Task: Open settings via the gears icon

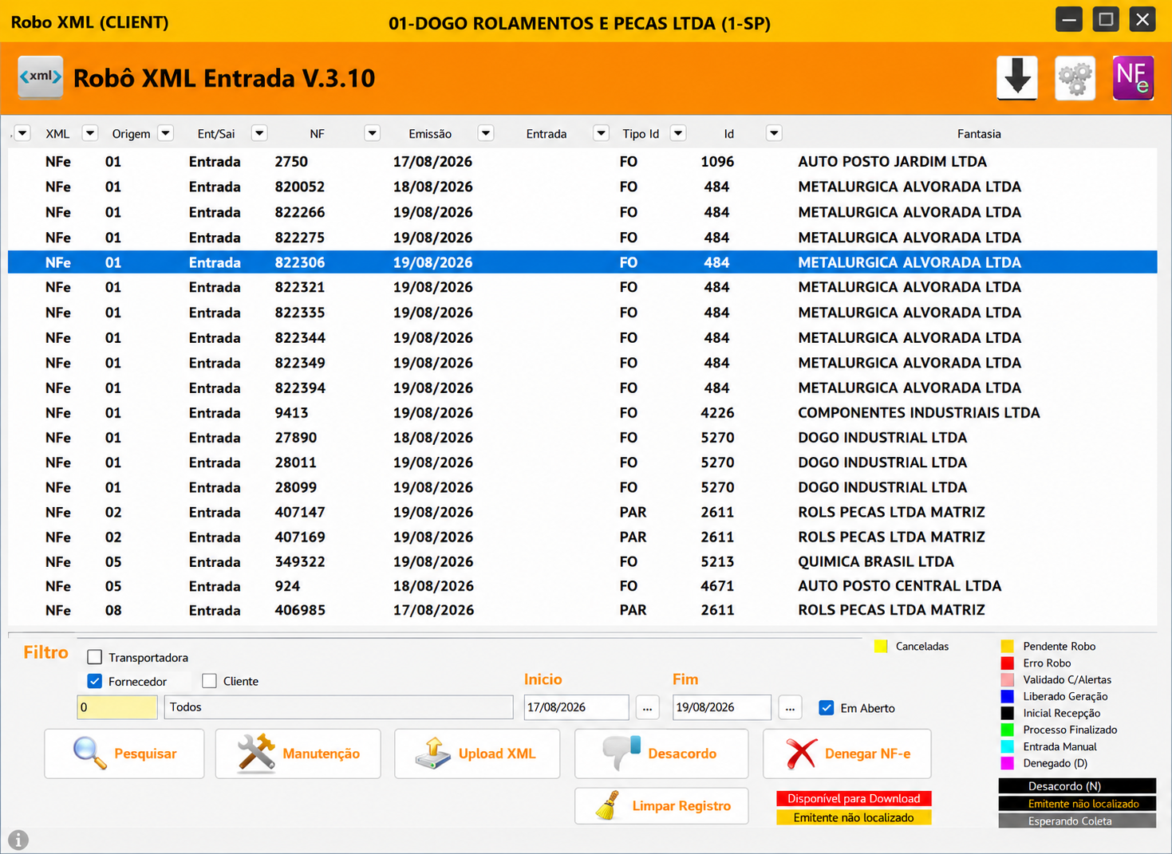Action: click(1075, 78)
